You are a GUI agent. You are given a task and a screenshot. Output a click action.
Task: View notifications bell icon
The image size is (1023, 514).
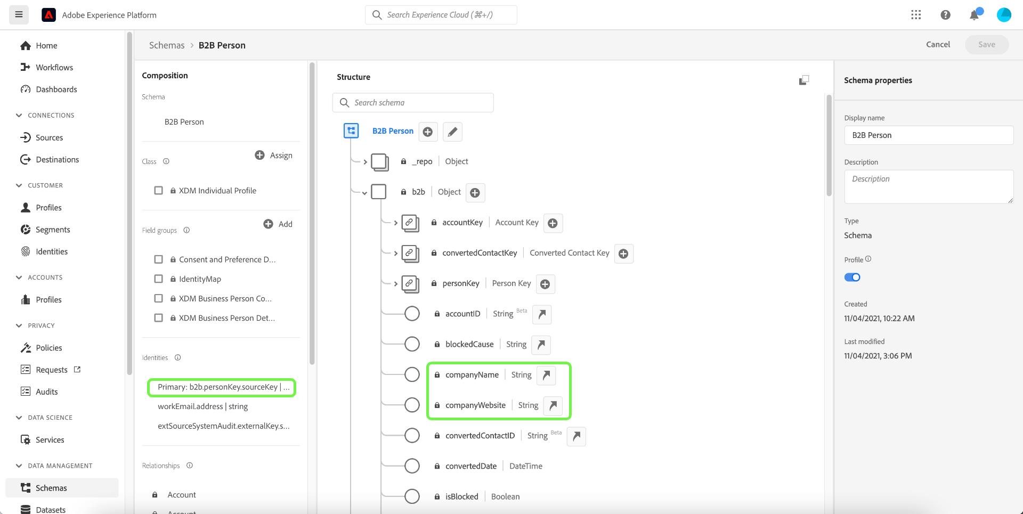pyautogui.click(x=975, y=15)
